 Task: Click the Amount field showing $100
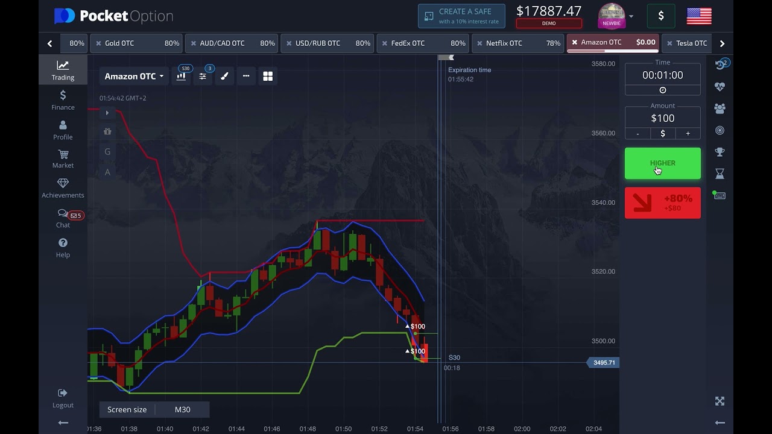[663, 118]
